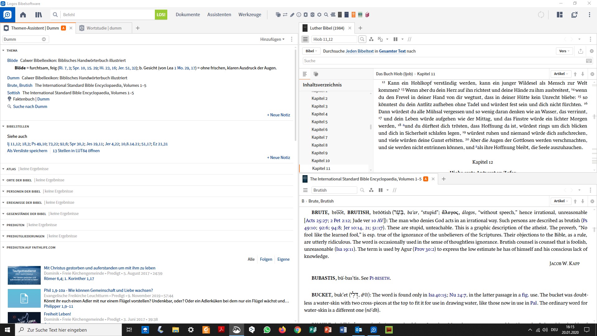597x336 pixels.
Task: Click the sync refresh icon
Action: click(541, 15)
